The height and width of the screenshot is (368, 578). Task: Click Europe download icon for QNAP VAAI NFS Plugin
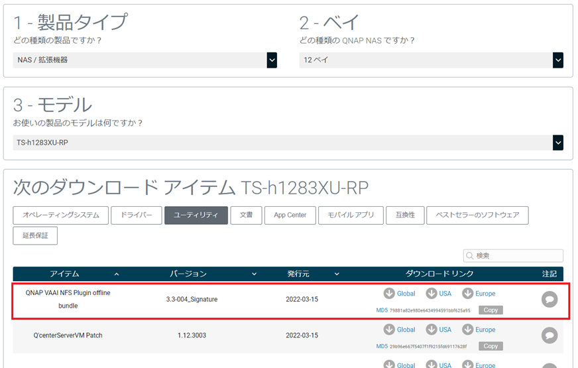click(468, 293)
